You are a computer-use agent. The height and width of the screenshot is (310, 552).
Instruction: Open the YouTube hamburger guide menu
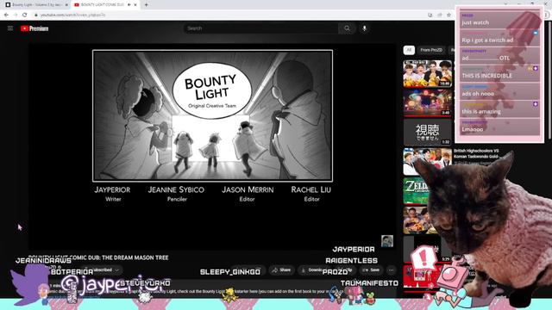[x=10, y=28]
